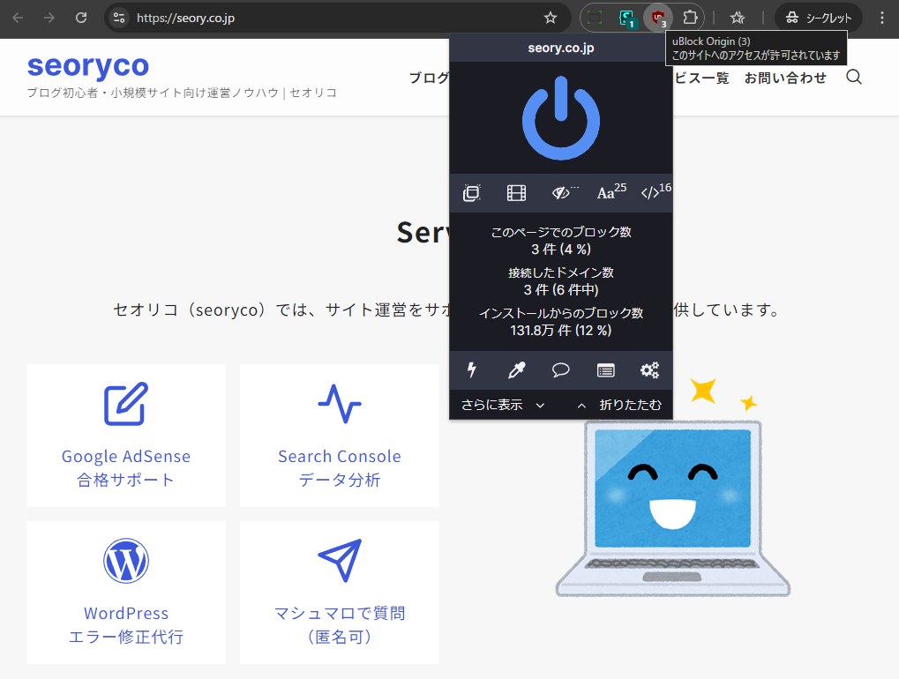This screenshot has width=899, height=679.
Task: Open the お問い合わせ menu item
Action: 785,78
